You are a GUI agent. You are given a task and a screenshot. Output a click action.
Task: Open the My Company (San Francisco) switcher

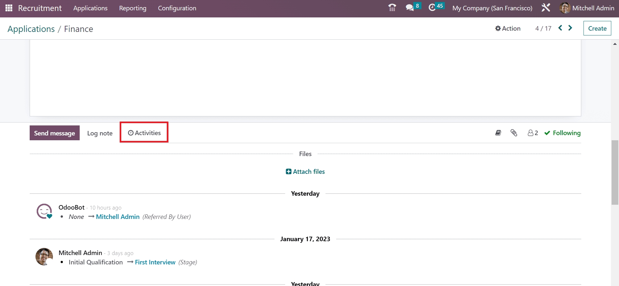tap(492, 8)
